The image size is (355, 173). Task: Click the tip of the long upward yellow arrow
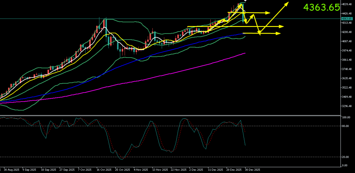[288, 3]
